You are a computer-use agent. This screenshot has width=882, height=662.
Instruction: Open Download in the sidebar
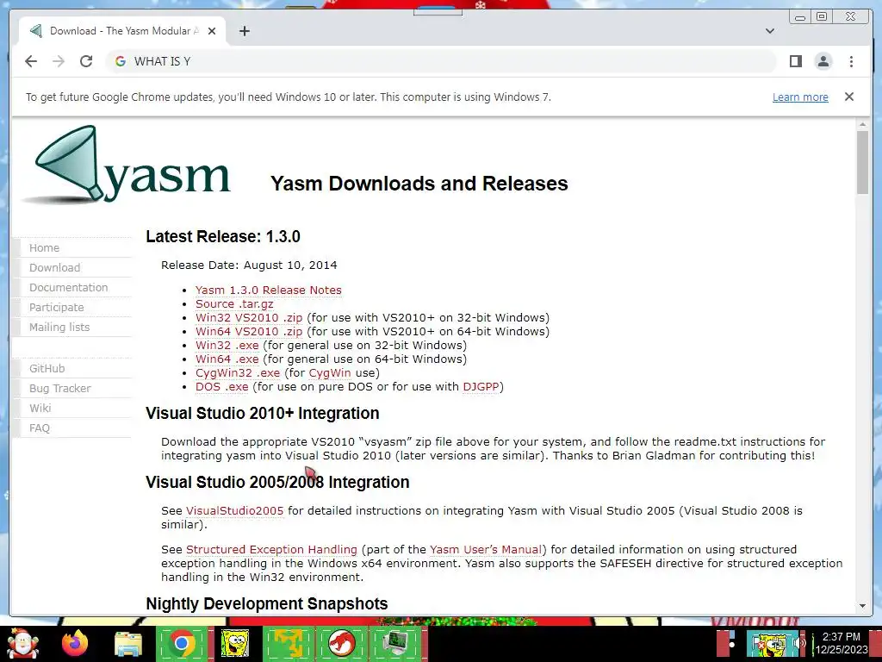click(x=54, y=267)
